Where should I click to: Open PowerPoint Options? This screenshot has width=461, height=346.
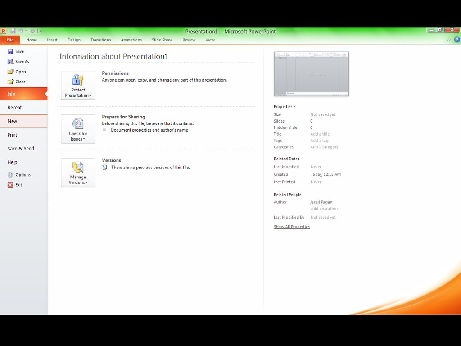[x=23, y=175]
